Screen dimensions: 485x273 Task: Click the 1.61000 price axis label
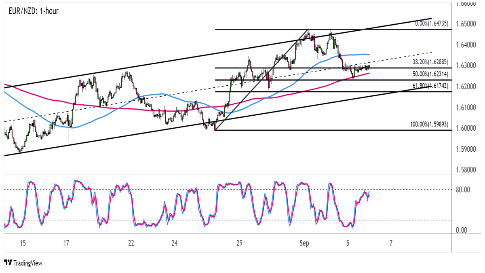[465, 108]
